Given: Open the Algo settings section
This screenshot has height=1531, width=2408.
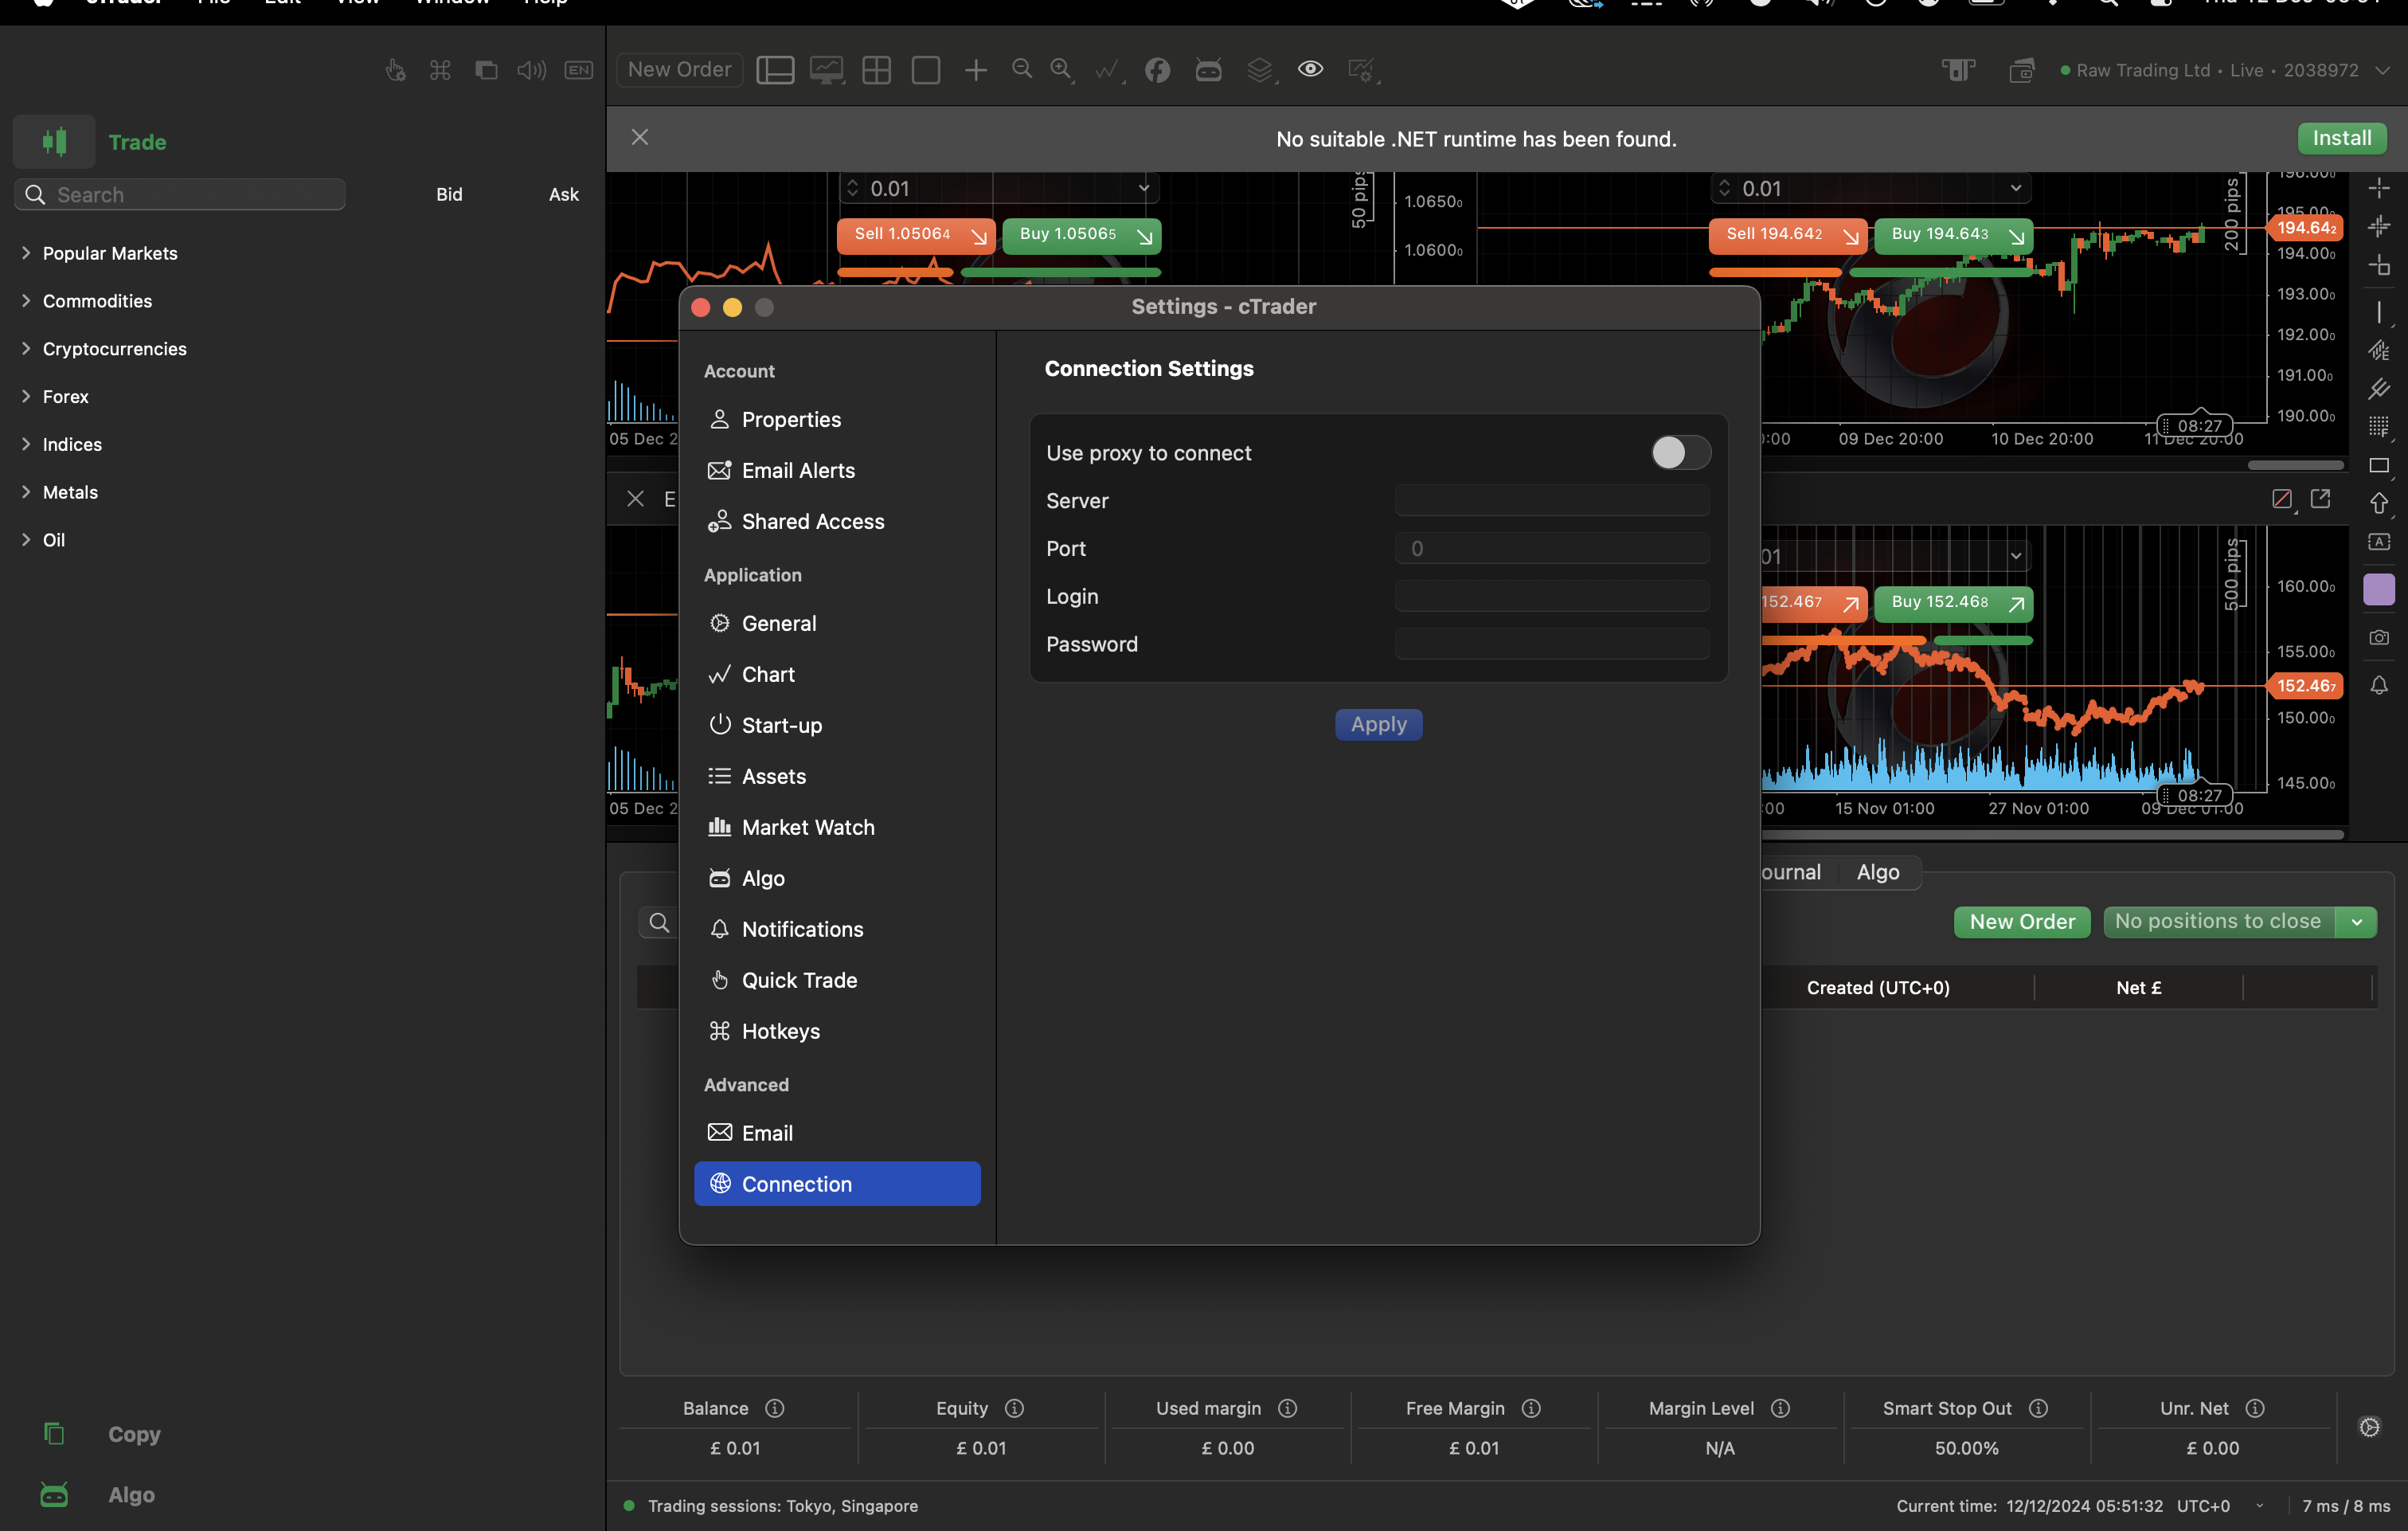Looking at the screenshot, I should [837, 879].
